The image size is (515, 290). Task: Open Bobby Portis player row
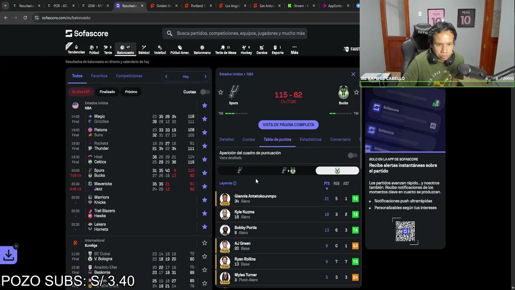tap(287, 230)
